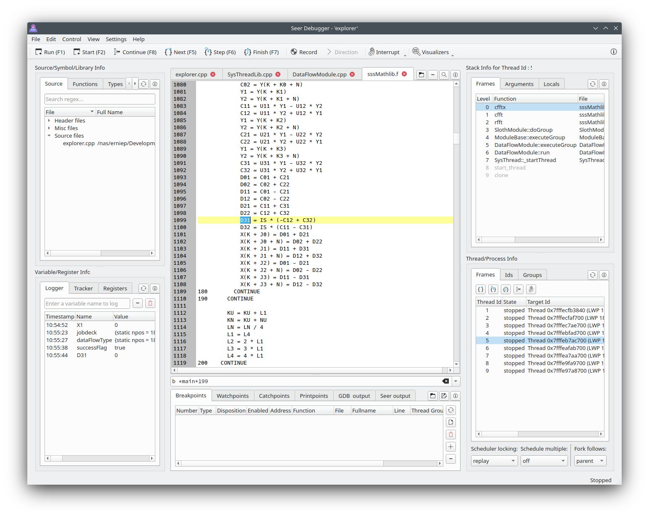Enable the Record toggle in the toolbar
The width and height of the screenshot is (649, 517).
pyautogui.click(x=304, y=52)
